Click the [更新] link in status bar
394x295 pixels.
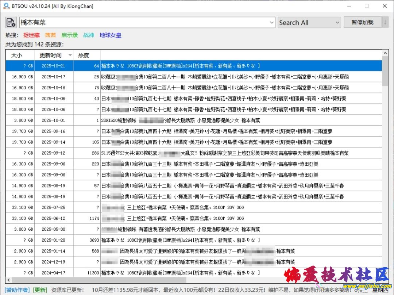click(x=40, y=290)
